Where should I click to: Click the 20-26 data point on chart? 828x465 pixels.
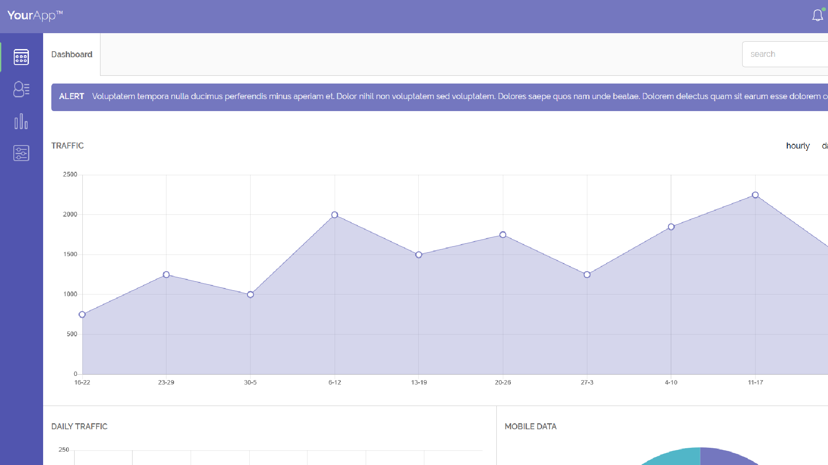click(503, 235)
